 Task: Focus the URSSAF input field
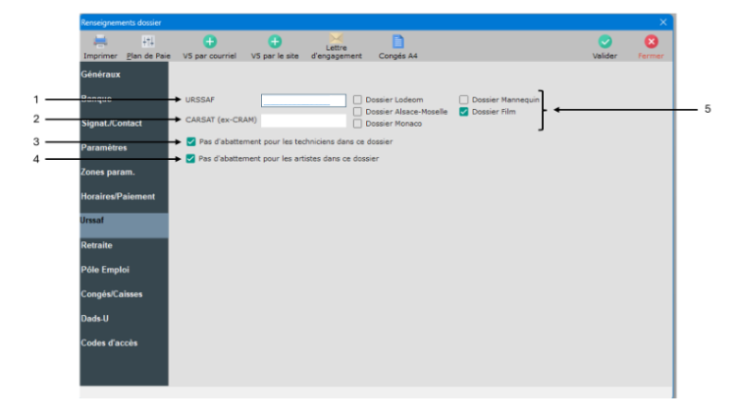[x=303, y=100]
